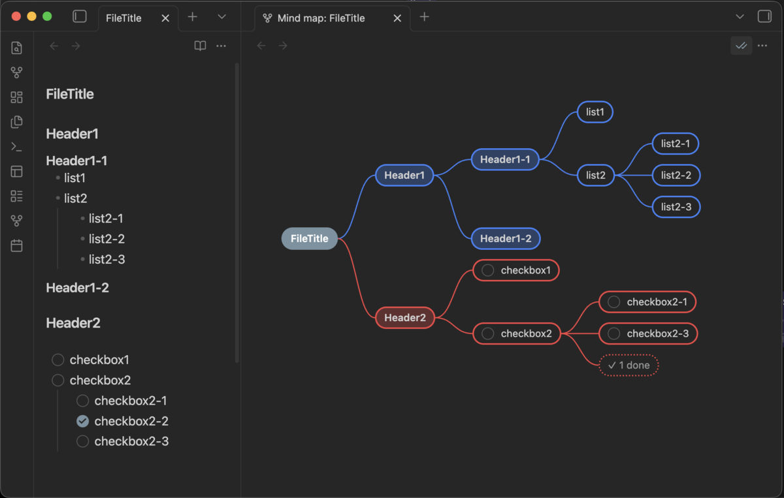Image resolution: width=784 pixels, height=498 pixels.
Task: Switch to reading view book icon
Action: 201,46
